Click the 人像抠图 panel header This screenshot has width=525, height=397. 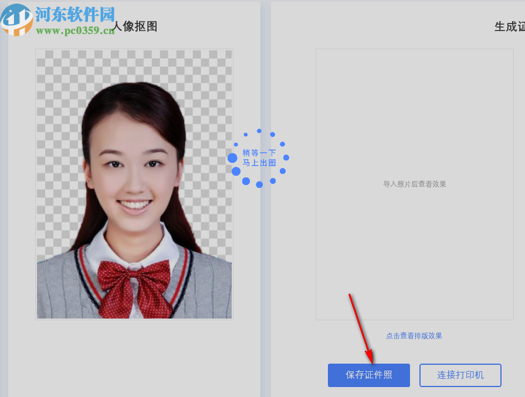[x=136, y=26]
